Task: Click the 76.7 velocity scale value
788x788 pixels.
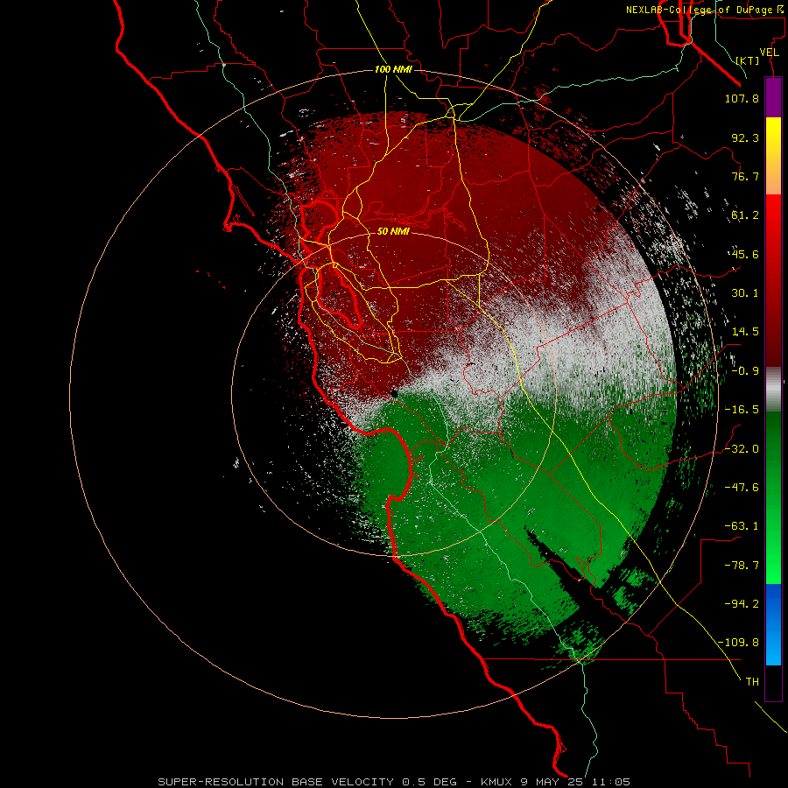Action: [745, 176]
